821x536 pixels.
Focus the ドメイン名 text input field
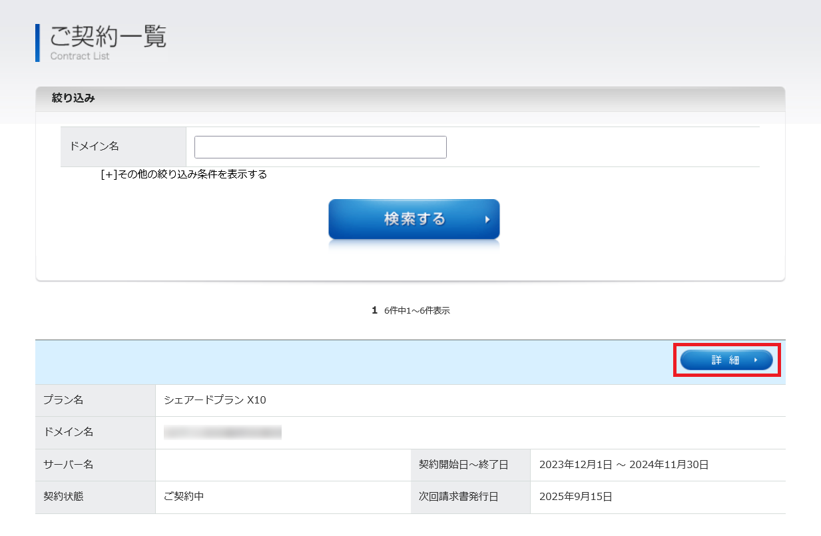(320, 147)
